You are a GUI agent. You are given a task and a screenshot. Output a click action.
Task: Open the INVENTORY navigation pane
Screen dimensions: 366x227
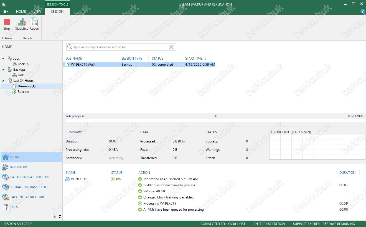31,167
